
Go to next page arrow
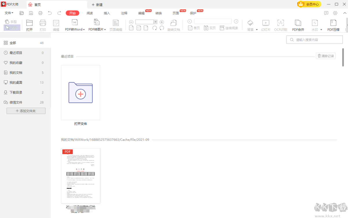click(236, 21)
